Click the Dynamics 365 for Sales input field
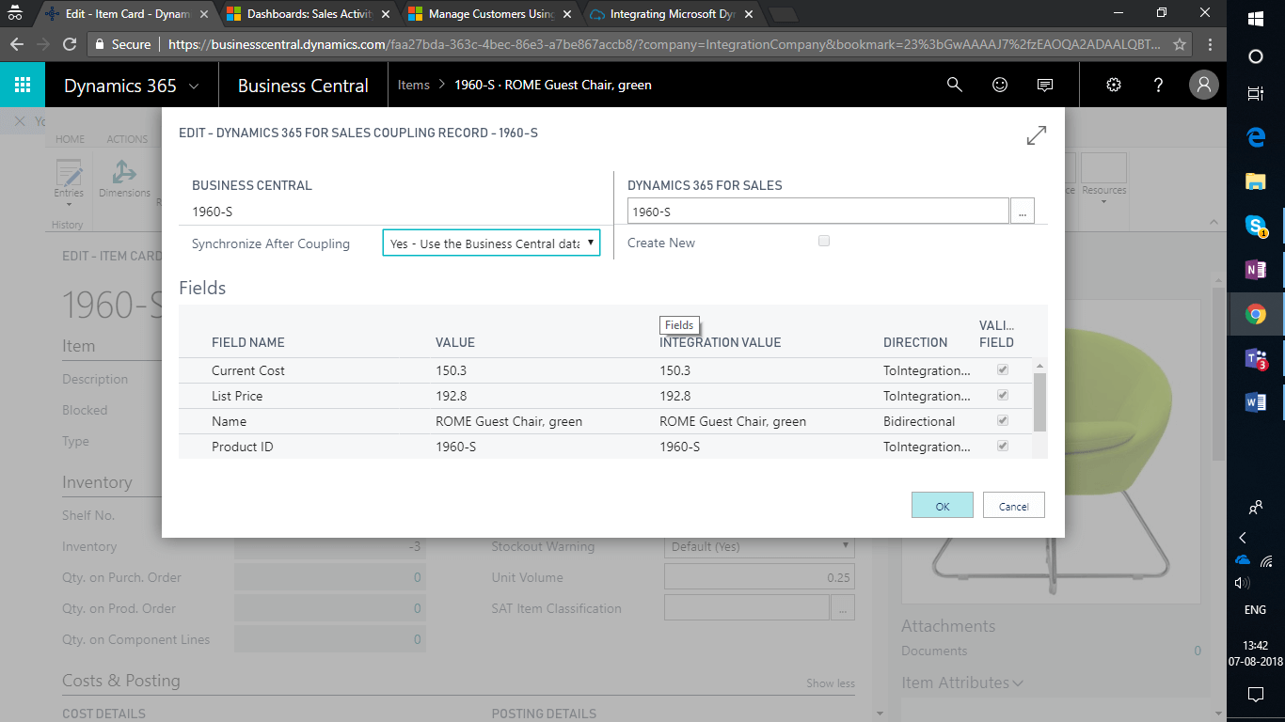This screenshot has height=722, width=1285. (817, 212)
